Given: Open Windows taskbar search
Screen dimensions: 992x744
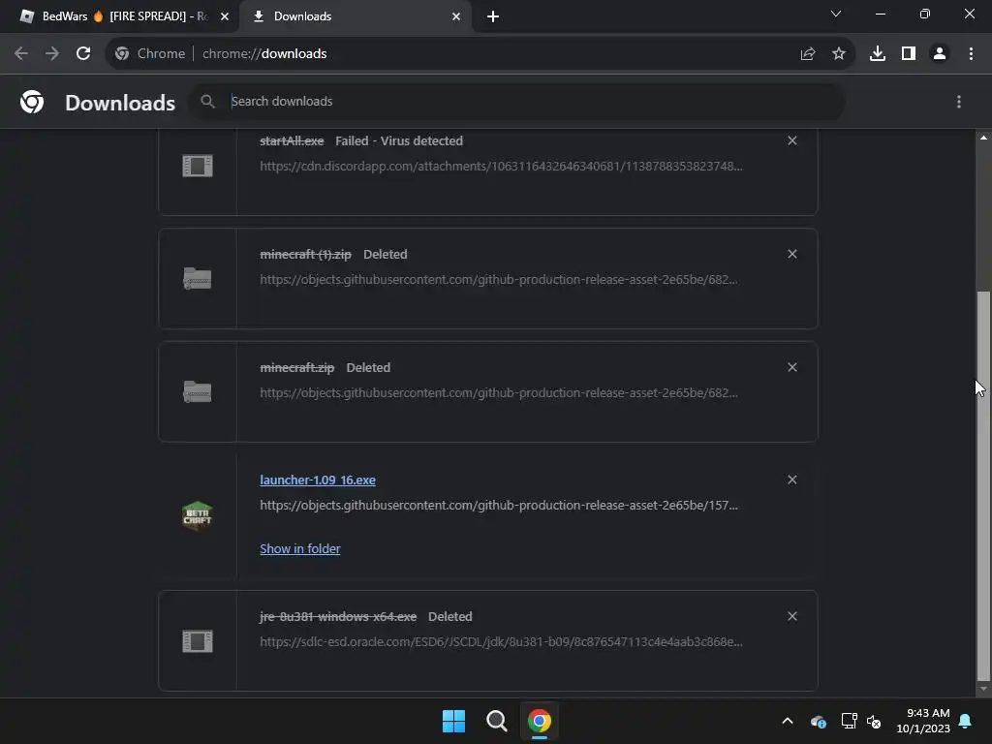Looking at the screenshot, I should click(x=497, y=721).
